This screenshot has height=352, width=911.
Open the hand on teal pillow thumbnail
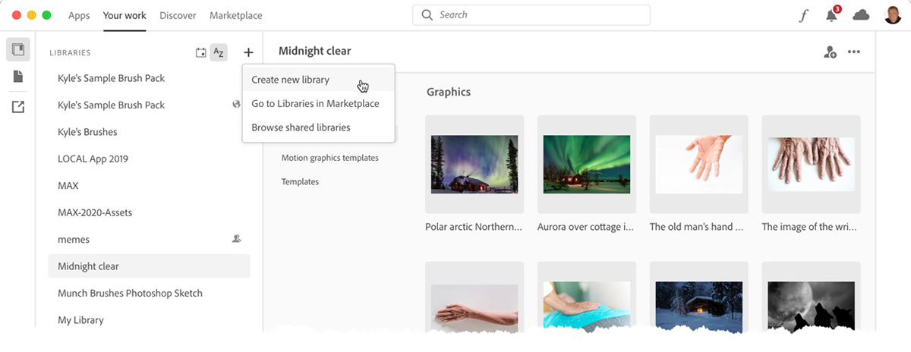coord(587,298)
